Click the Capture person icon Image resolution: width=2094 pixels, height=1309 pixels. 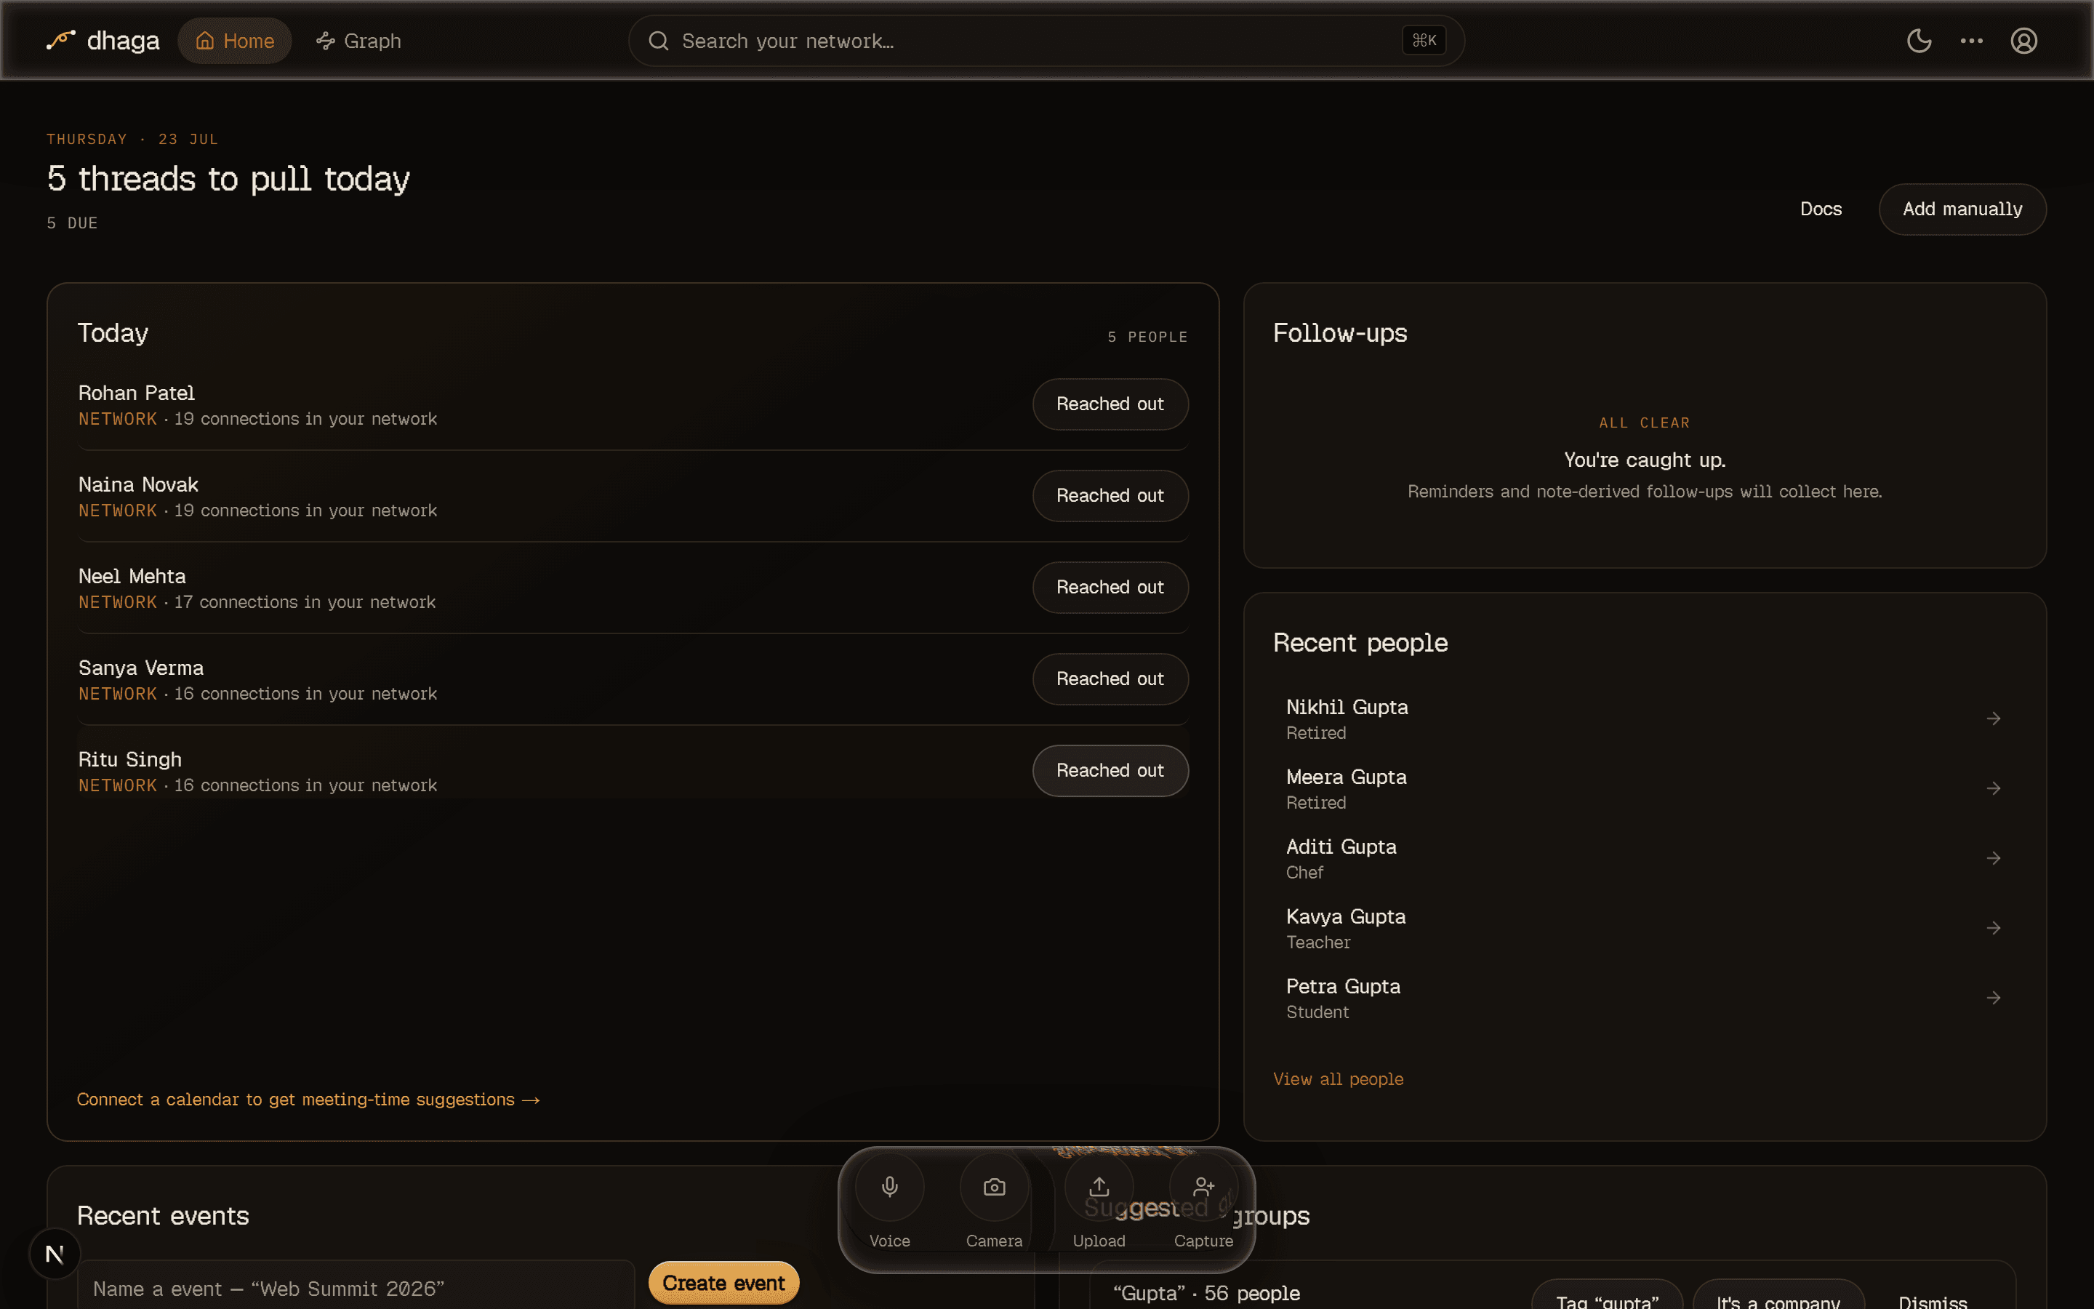point(1203,1186)
